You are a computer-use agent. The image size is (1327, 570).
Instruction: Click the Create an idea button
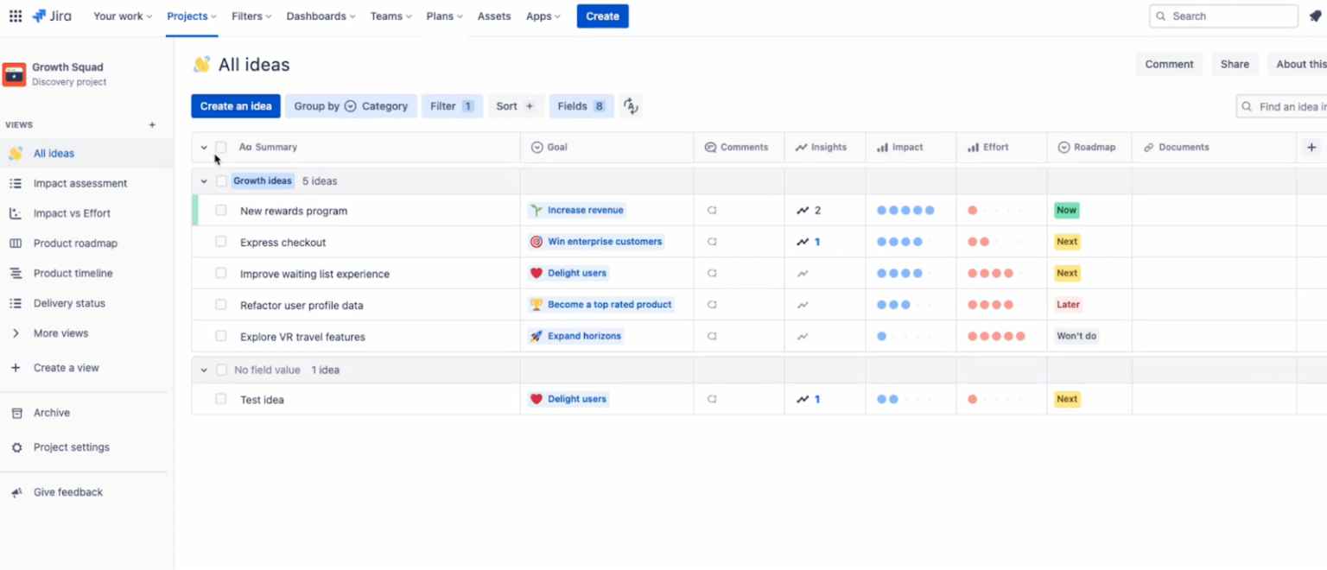(235, 105)
